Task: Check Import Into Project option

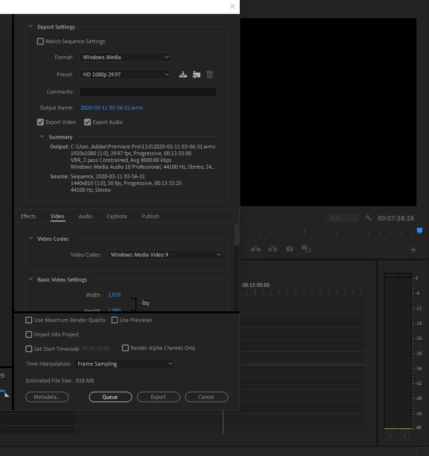Action: [x=29, y=334]
